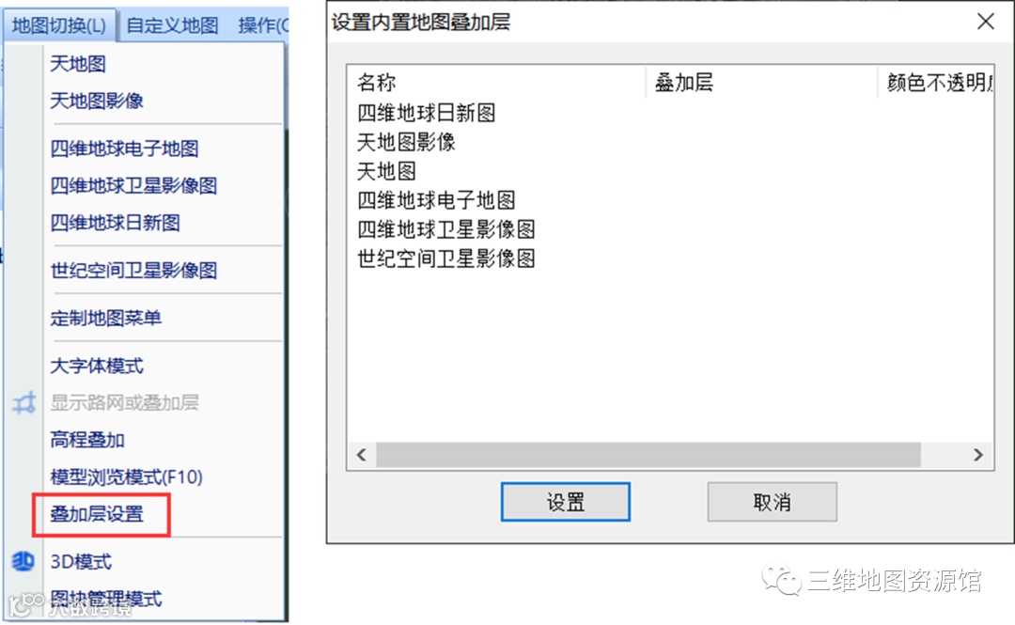Open the 自定义地图 menu

coord(172,25)
